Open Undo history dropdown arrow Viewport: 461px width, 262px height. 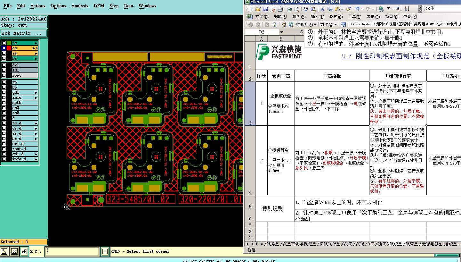pyautogui.click(x=363, y=9)
